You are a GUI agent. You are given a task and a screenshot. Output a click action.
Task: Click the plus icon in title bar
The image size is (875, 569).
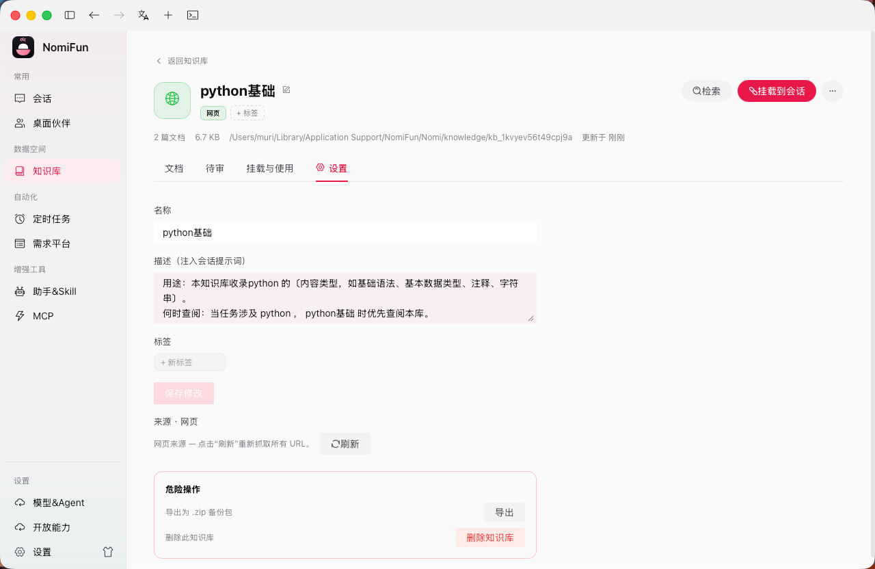click(x=168, y=15)
